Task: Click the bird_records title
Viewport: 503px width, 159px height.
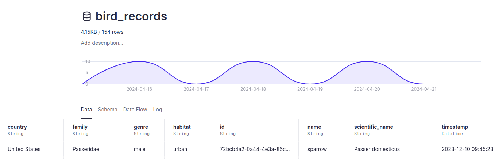Action: click(x=131, y=16)
